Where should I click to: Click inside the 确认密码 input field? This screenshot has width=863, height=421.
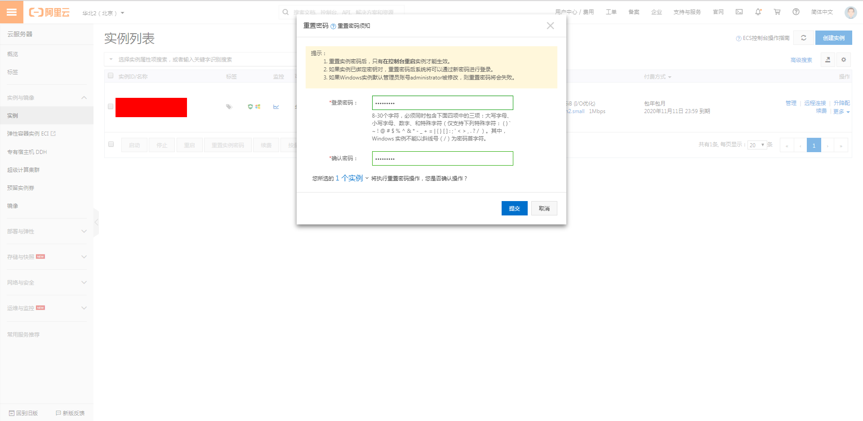442,158
